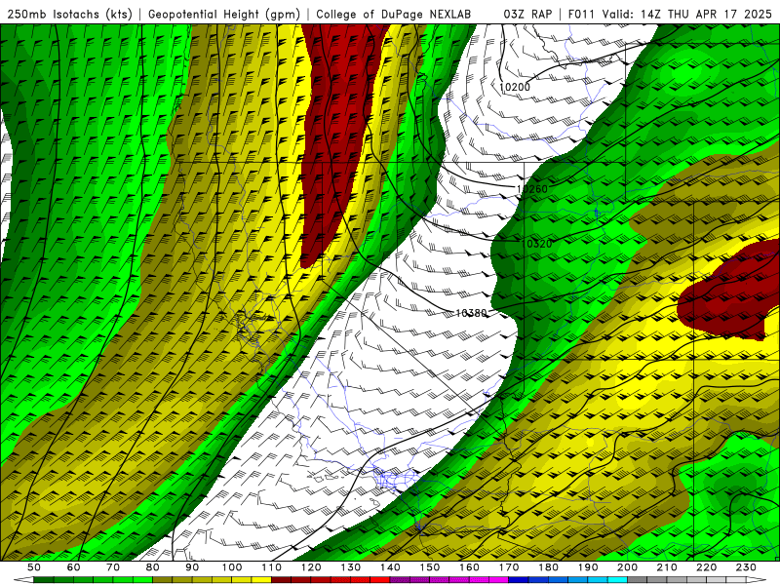Click the 170 value on the color scale
Screen dimensions: 780x585
click(509, 567)
